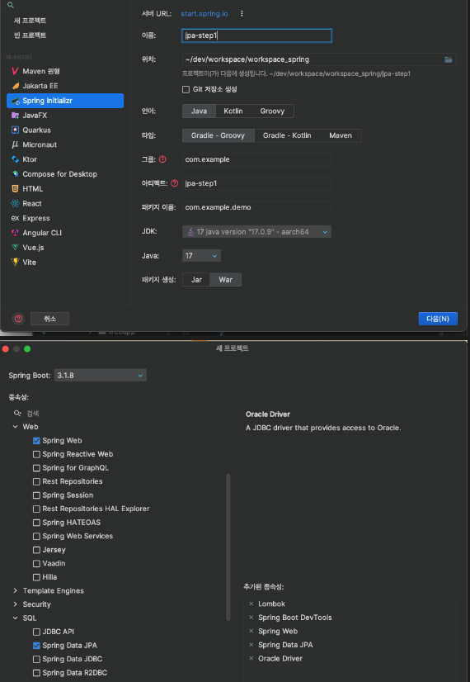The width and height of the screenshot is (470, 682).
Task: Pick the Quarkus generator icon
Action: 15,130
